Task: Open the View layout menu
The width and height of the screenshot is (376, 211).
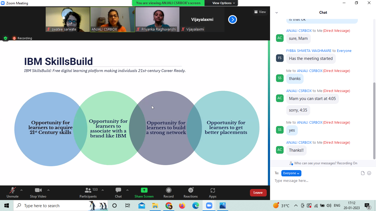Action: (260, 12)
